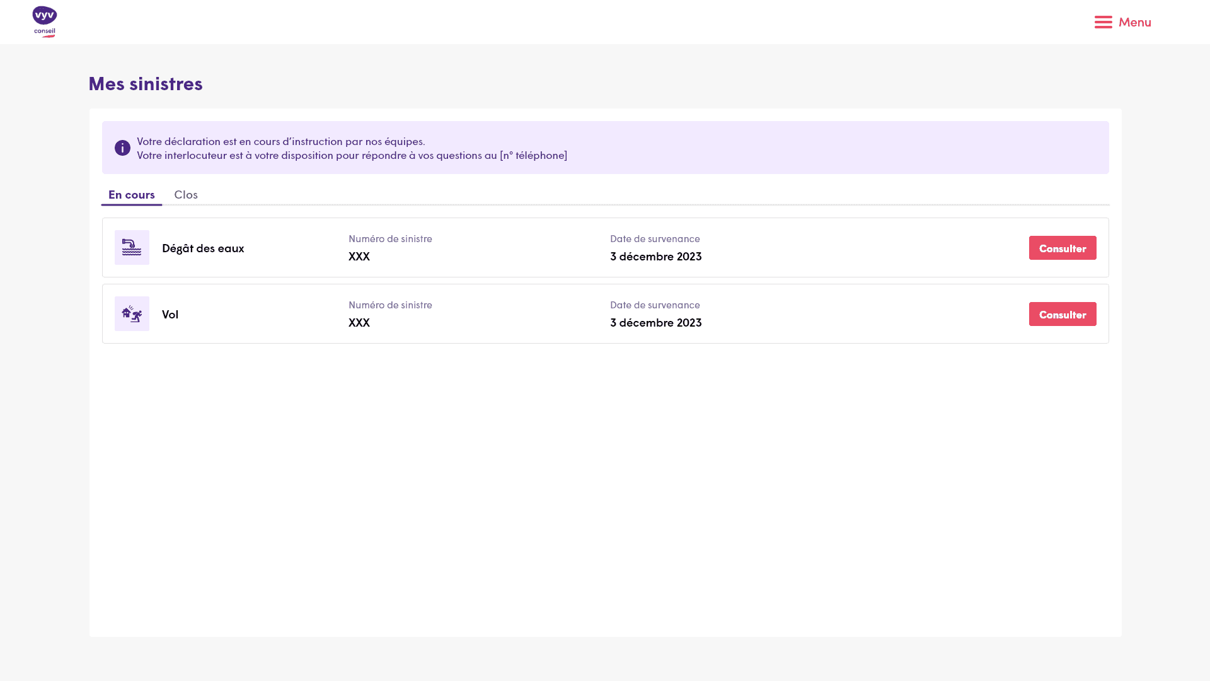This screenshot has width=1210, height=681.
Task: Click the Vol claim title
Action: (x=170, y=314)
